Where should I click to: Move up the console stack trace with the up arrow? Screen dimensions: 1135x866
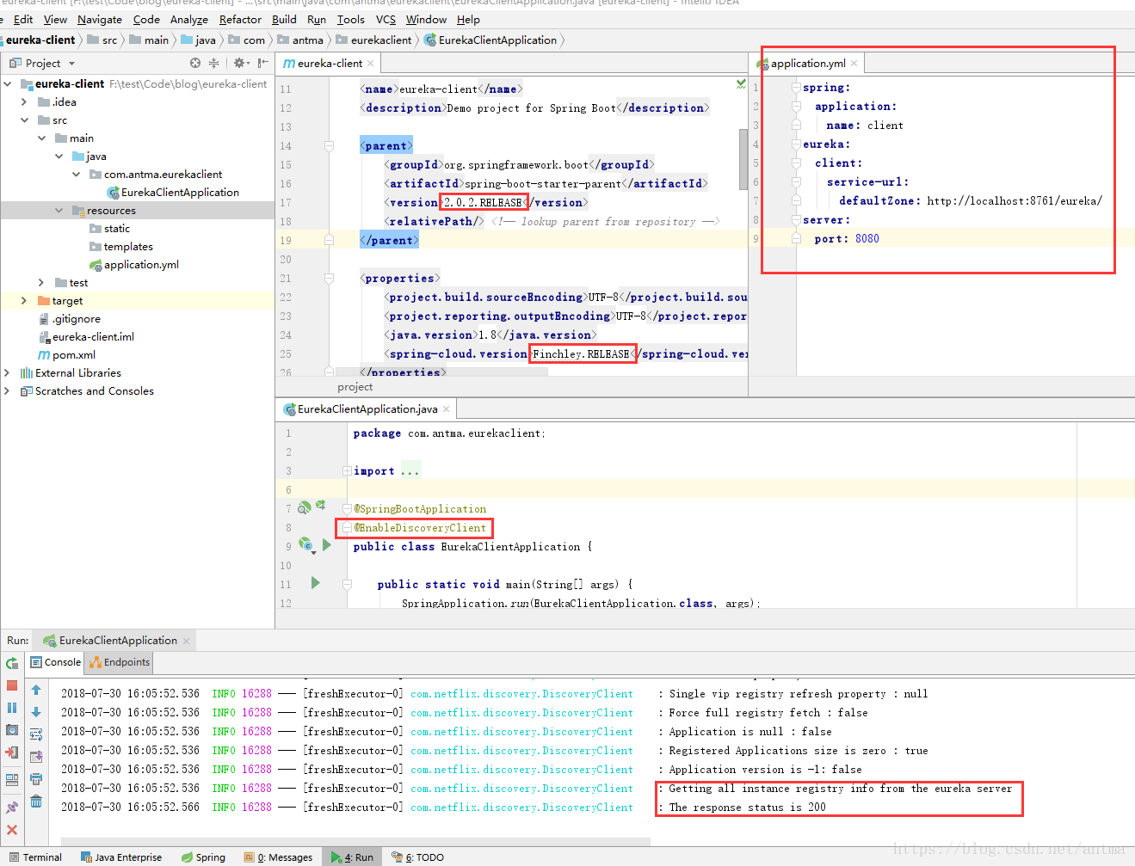[x=36, y=690]
